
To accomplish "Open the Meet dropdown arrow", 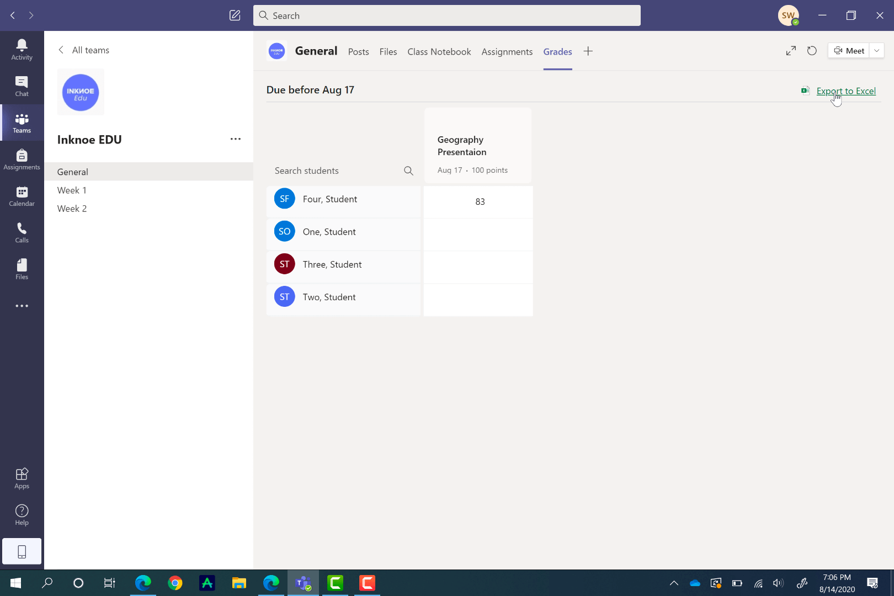I will coord(877,50).
